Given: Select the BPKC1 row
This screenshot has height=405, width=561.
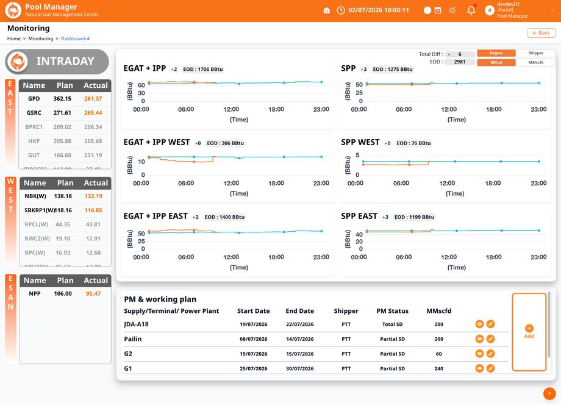Looking at the screenshot, I should [65, 127].
